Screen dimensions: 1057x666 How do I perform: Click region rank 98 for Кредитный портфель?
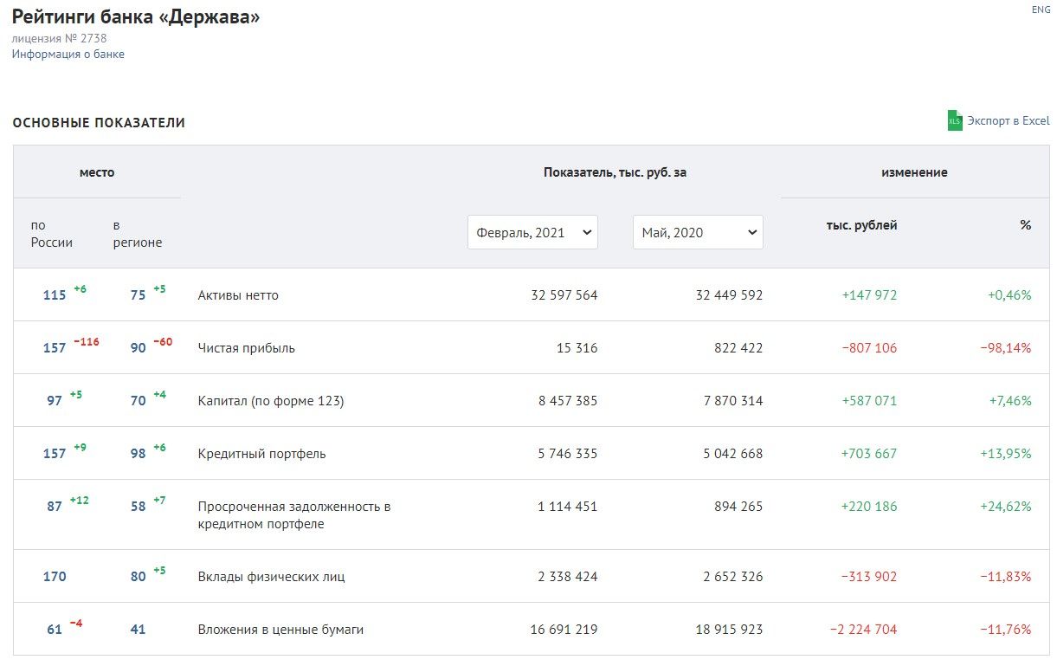click(138, 454)
